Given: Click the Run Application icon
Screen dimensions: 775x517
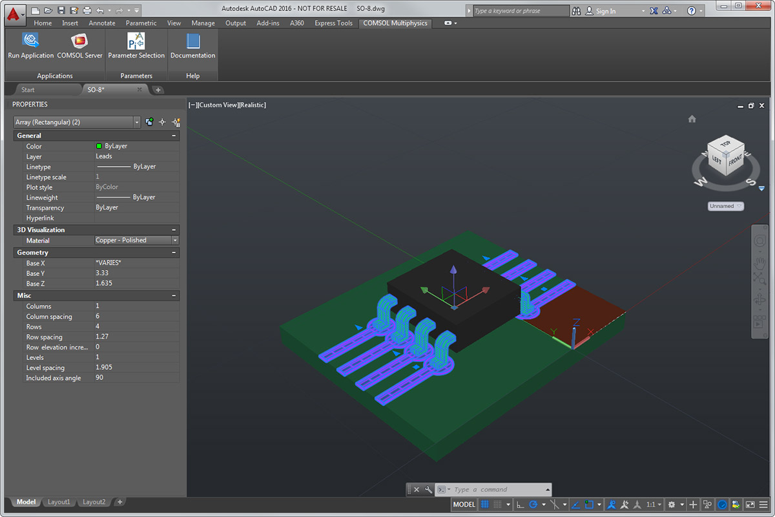Looking at the screenshot, I should pos(30,41).
